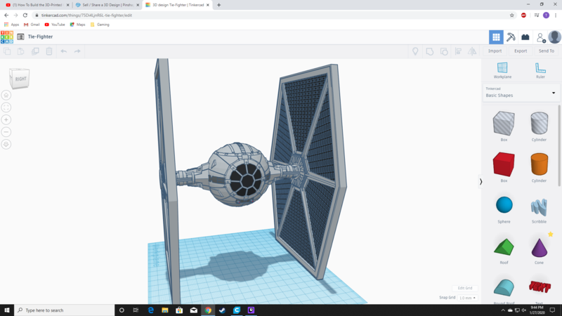This screenshot has height=316, width=562.
Task: Click the Mirror/Flip tool icon
Action: coord(472,51)
